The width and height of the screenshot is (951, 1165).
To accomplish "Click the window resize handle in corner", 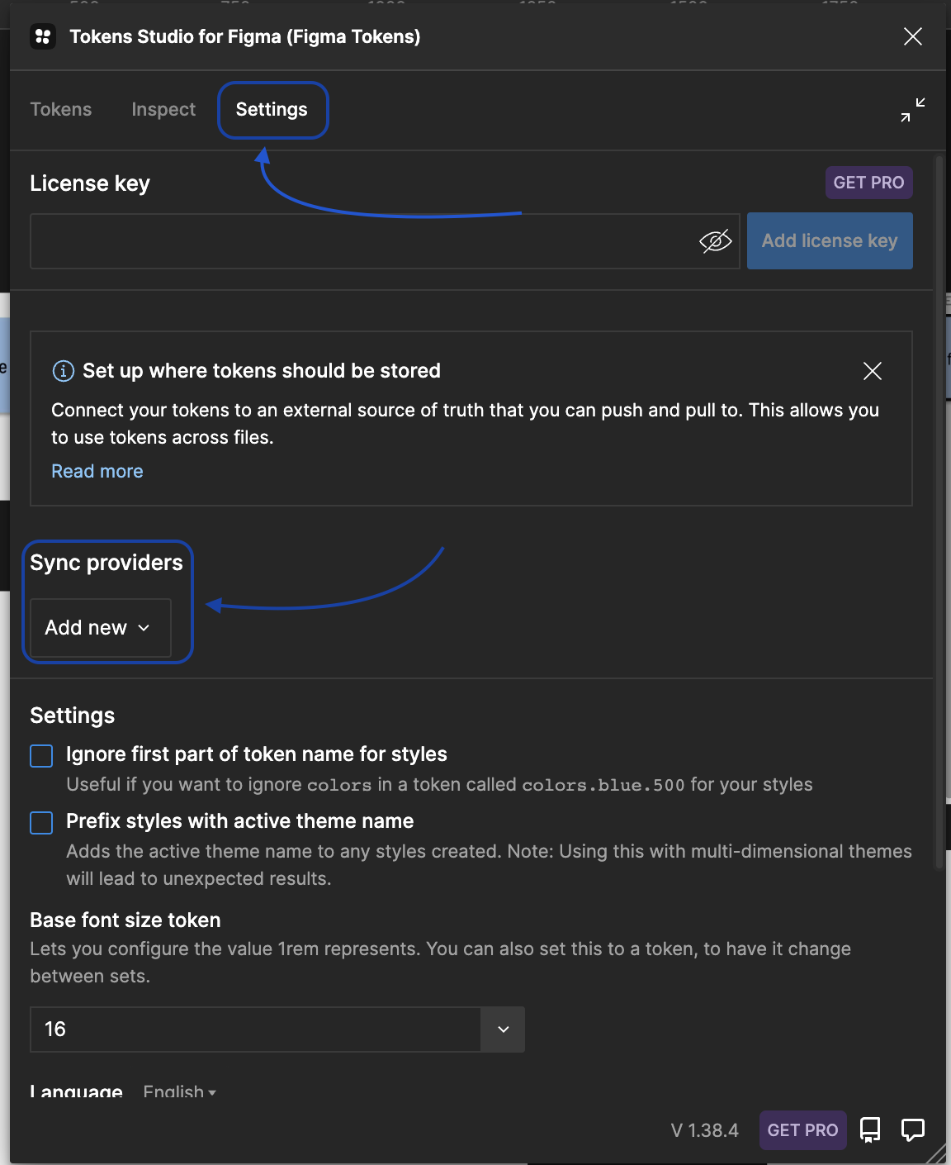I will (936, 1153).
